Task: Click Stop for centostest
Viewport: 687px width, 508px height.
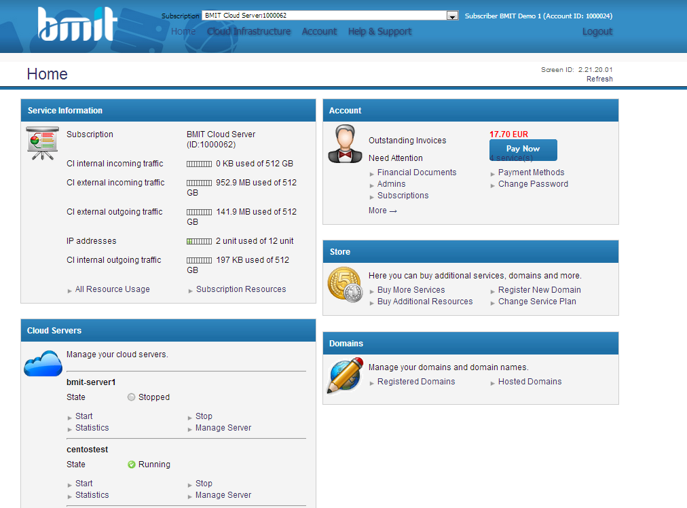Action: coord(204,484)
